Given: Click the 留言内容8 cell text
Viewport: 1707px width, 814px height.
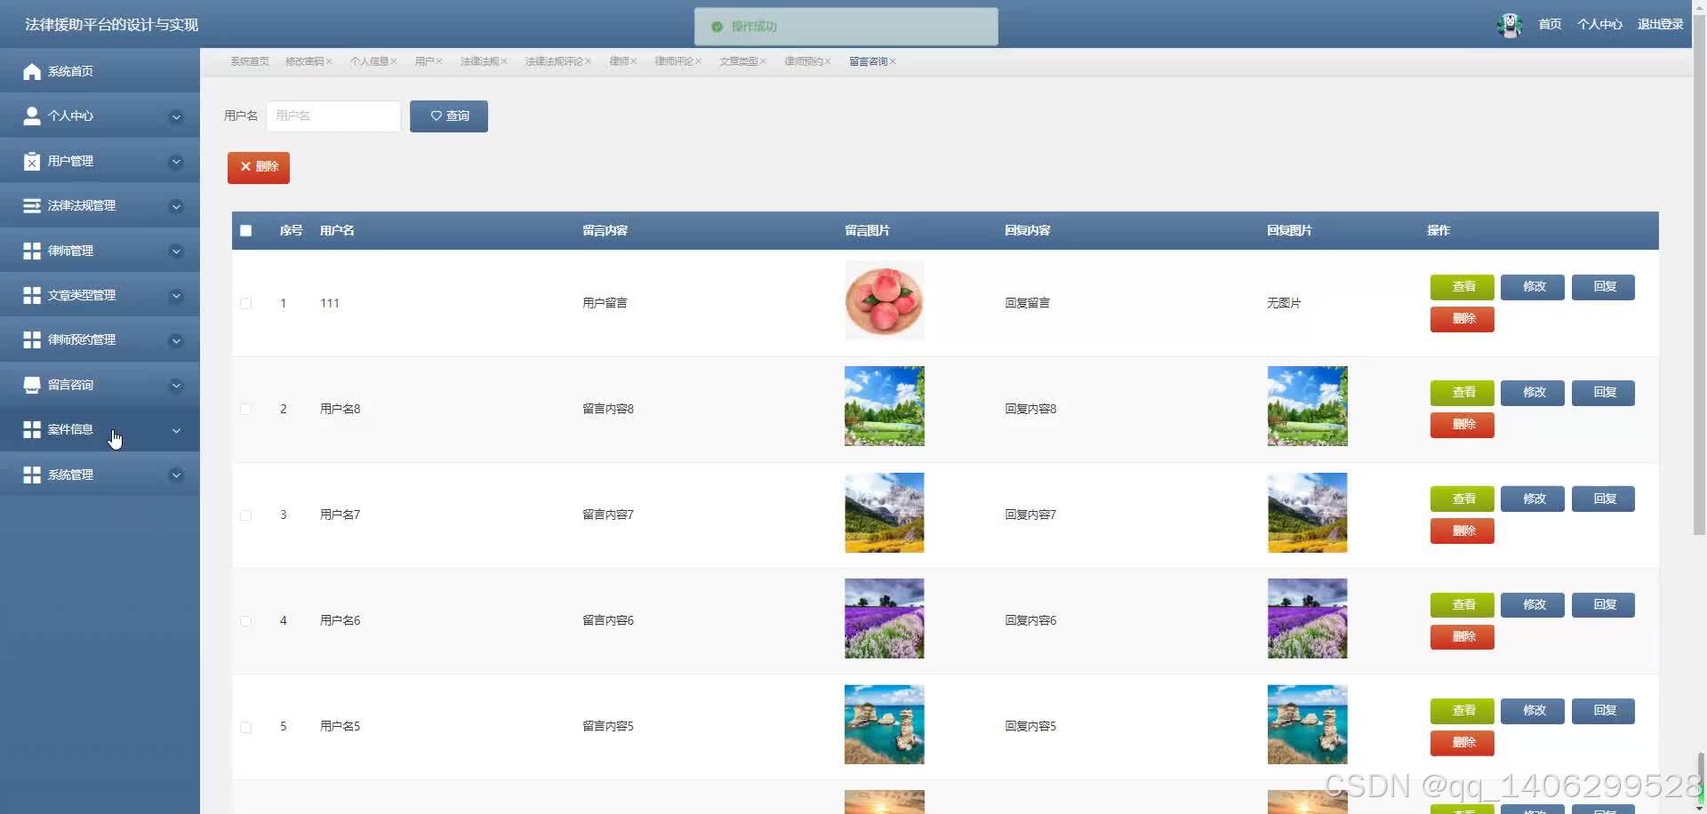Looking at the screenshot, I should [608, 409].
